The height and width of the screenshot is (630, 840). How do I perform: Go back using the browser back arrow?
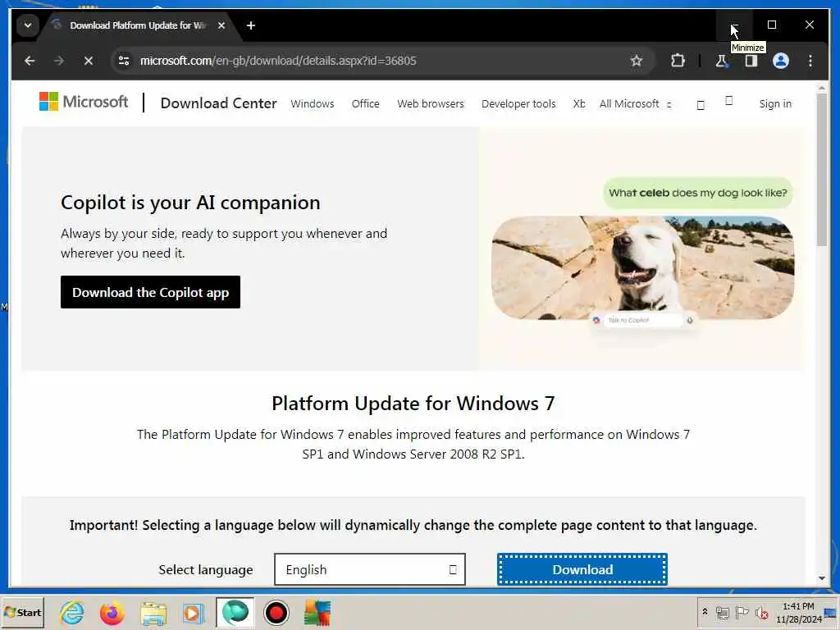click(30, 61)
